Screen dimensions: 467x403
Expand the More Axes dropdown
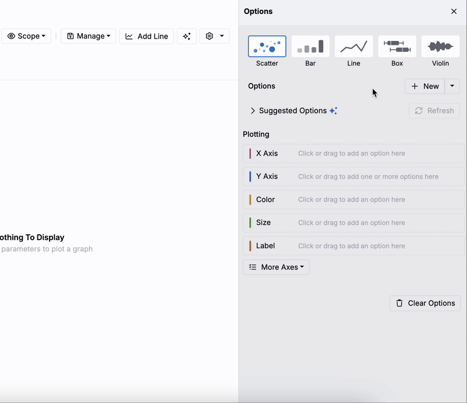(276, 267)
